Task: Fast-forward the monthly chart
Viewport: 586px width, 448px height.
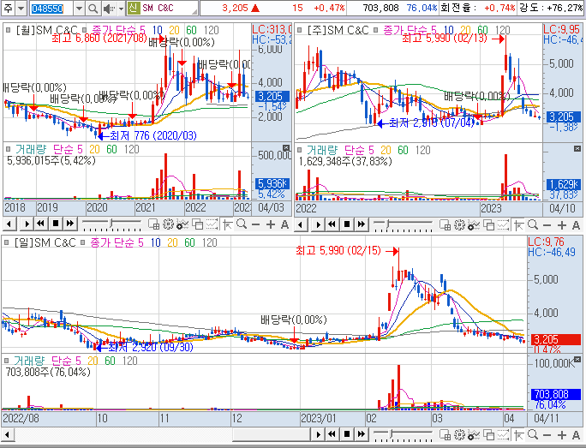Action: click(70, 224)
